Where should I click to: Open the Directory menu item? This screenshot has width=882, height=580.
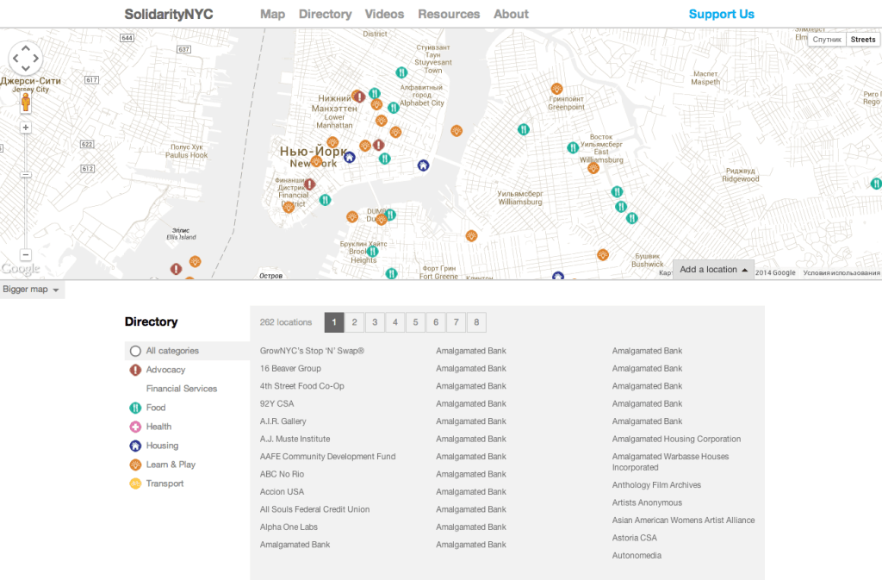click(x=325, y=14)
